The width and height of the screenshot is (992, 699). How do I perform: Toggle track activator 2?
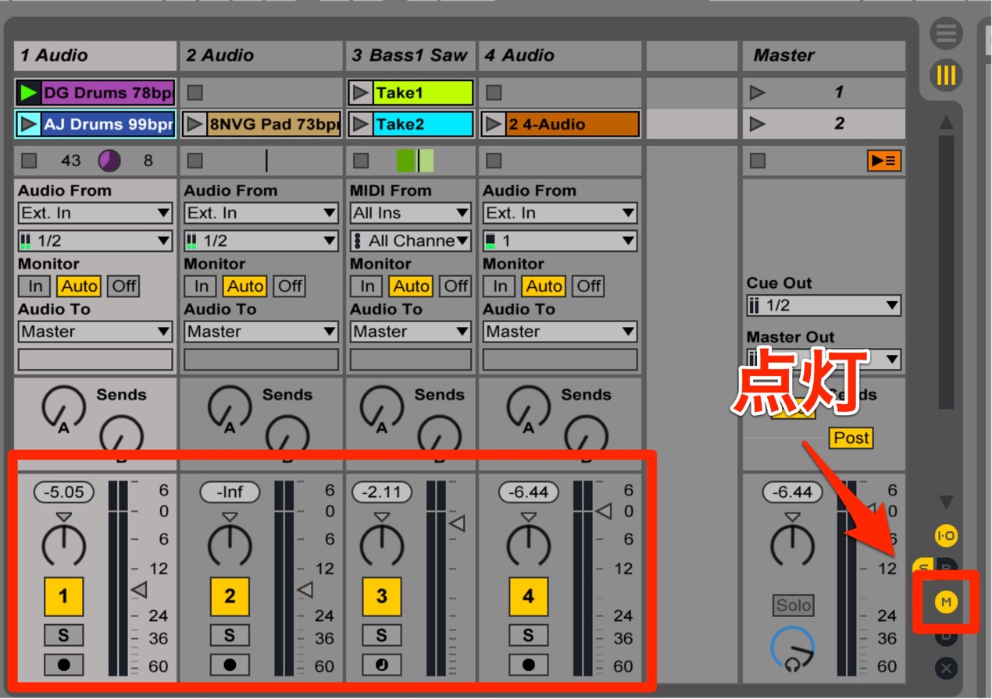230,597
